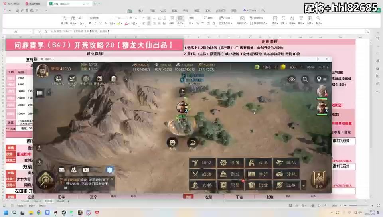Click the 征战 campaign button
This screenshot has height=217, width=383.
pyautogui.click(x=286, y=185)
